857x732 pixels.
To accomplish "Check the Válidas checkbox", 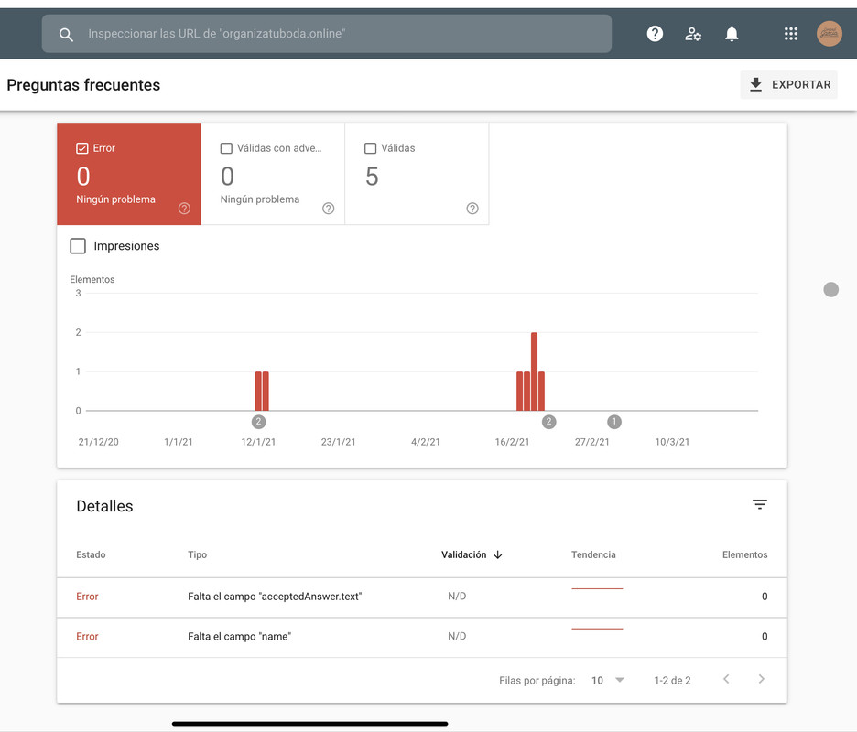I will click(x=370, y=148).
